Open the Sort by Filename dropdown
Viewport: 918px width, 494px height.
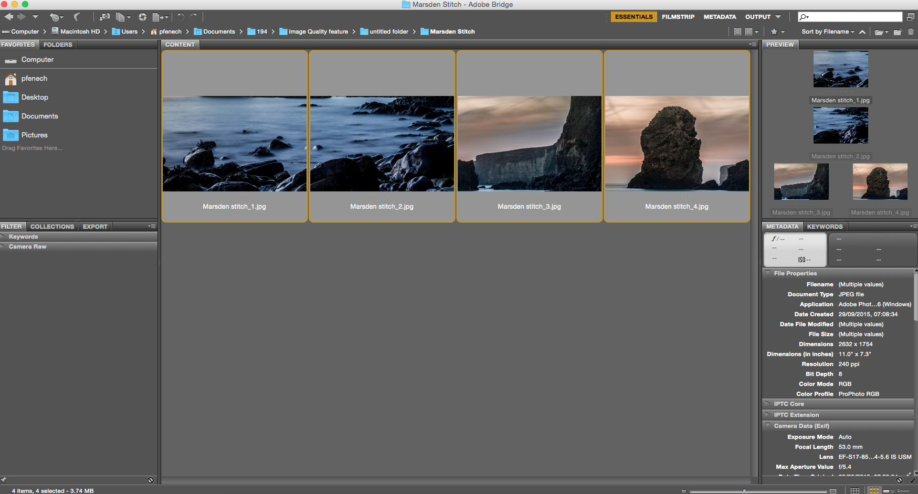828,32
